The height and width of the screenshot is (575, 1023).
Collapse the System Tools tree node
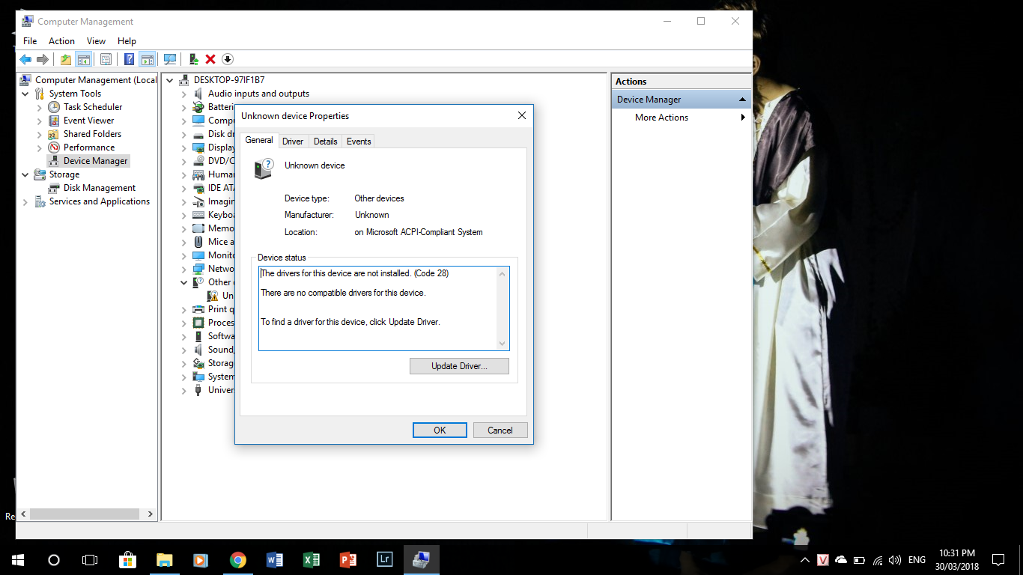pos(25,94)
